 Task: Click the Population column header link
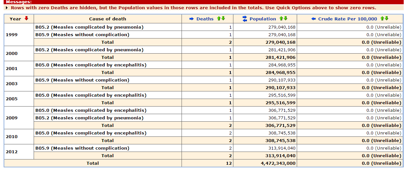[x=263, y=19]
